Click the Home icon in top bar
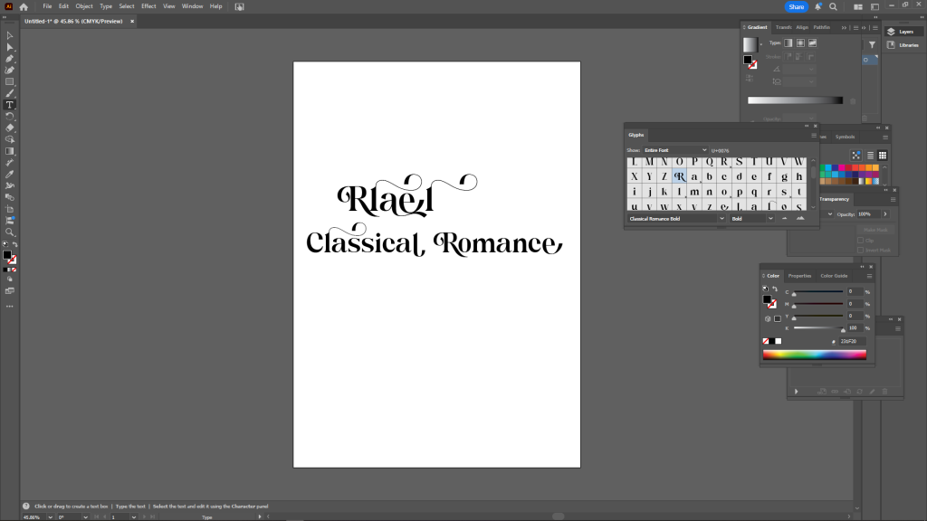This screenshot has height=521, width=927. click(24, 6)
